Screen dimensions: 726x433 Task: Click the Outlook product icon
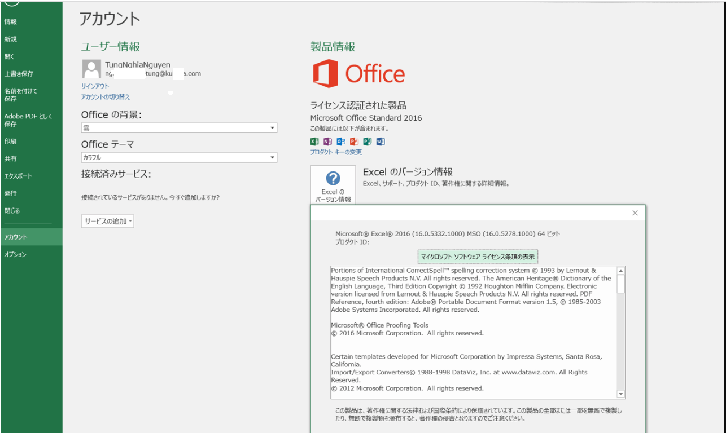click(x=341, y=142)
